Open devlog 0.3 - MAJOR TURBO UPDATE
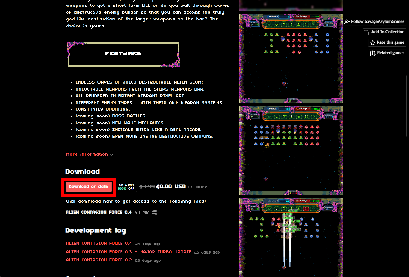409x277 pixels. (128, 252)
